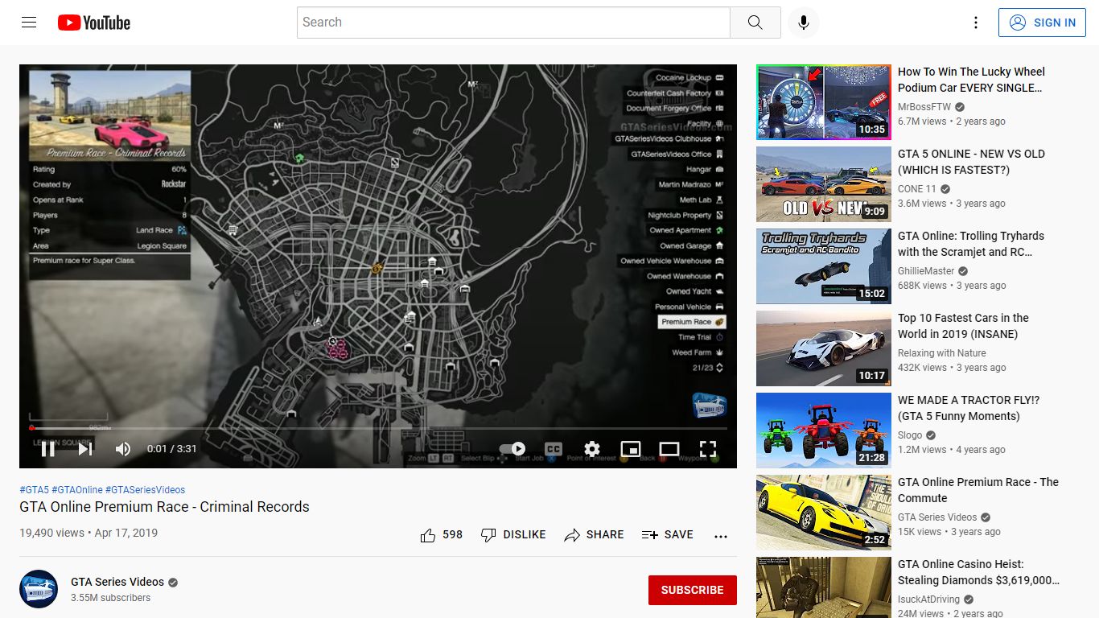Seek on the video progress bar
The width and height of the screenshot is (1099, 618).
click(378, 428)
